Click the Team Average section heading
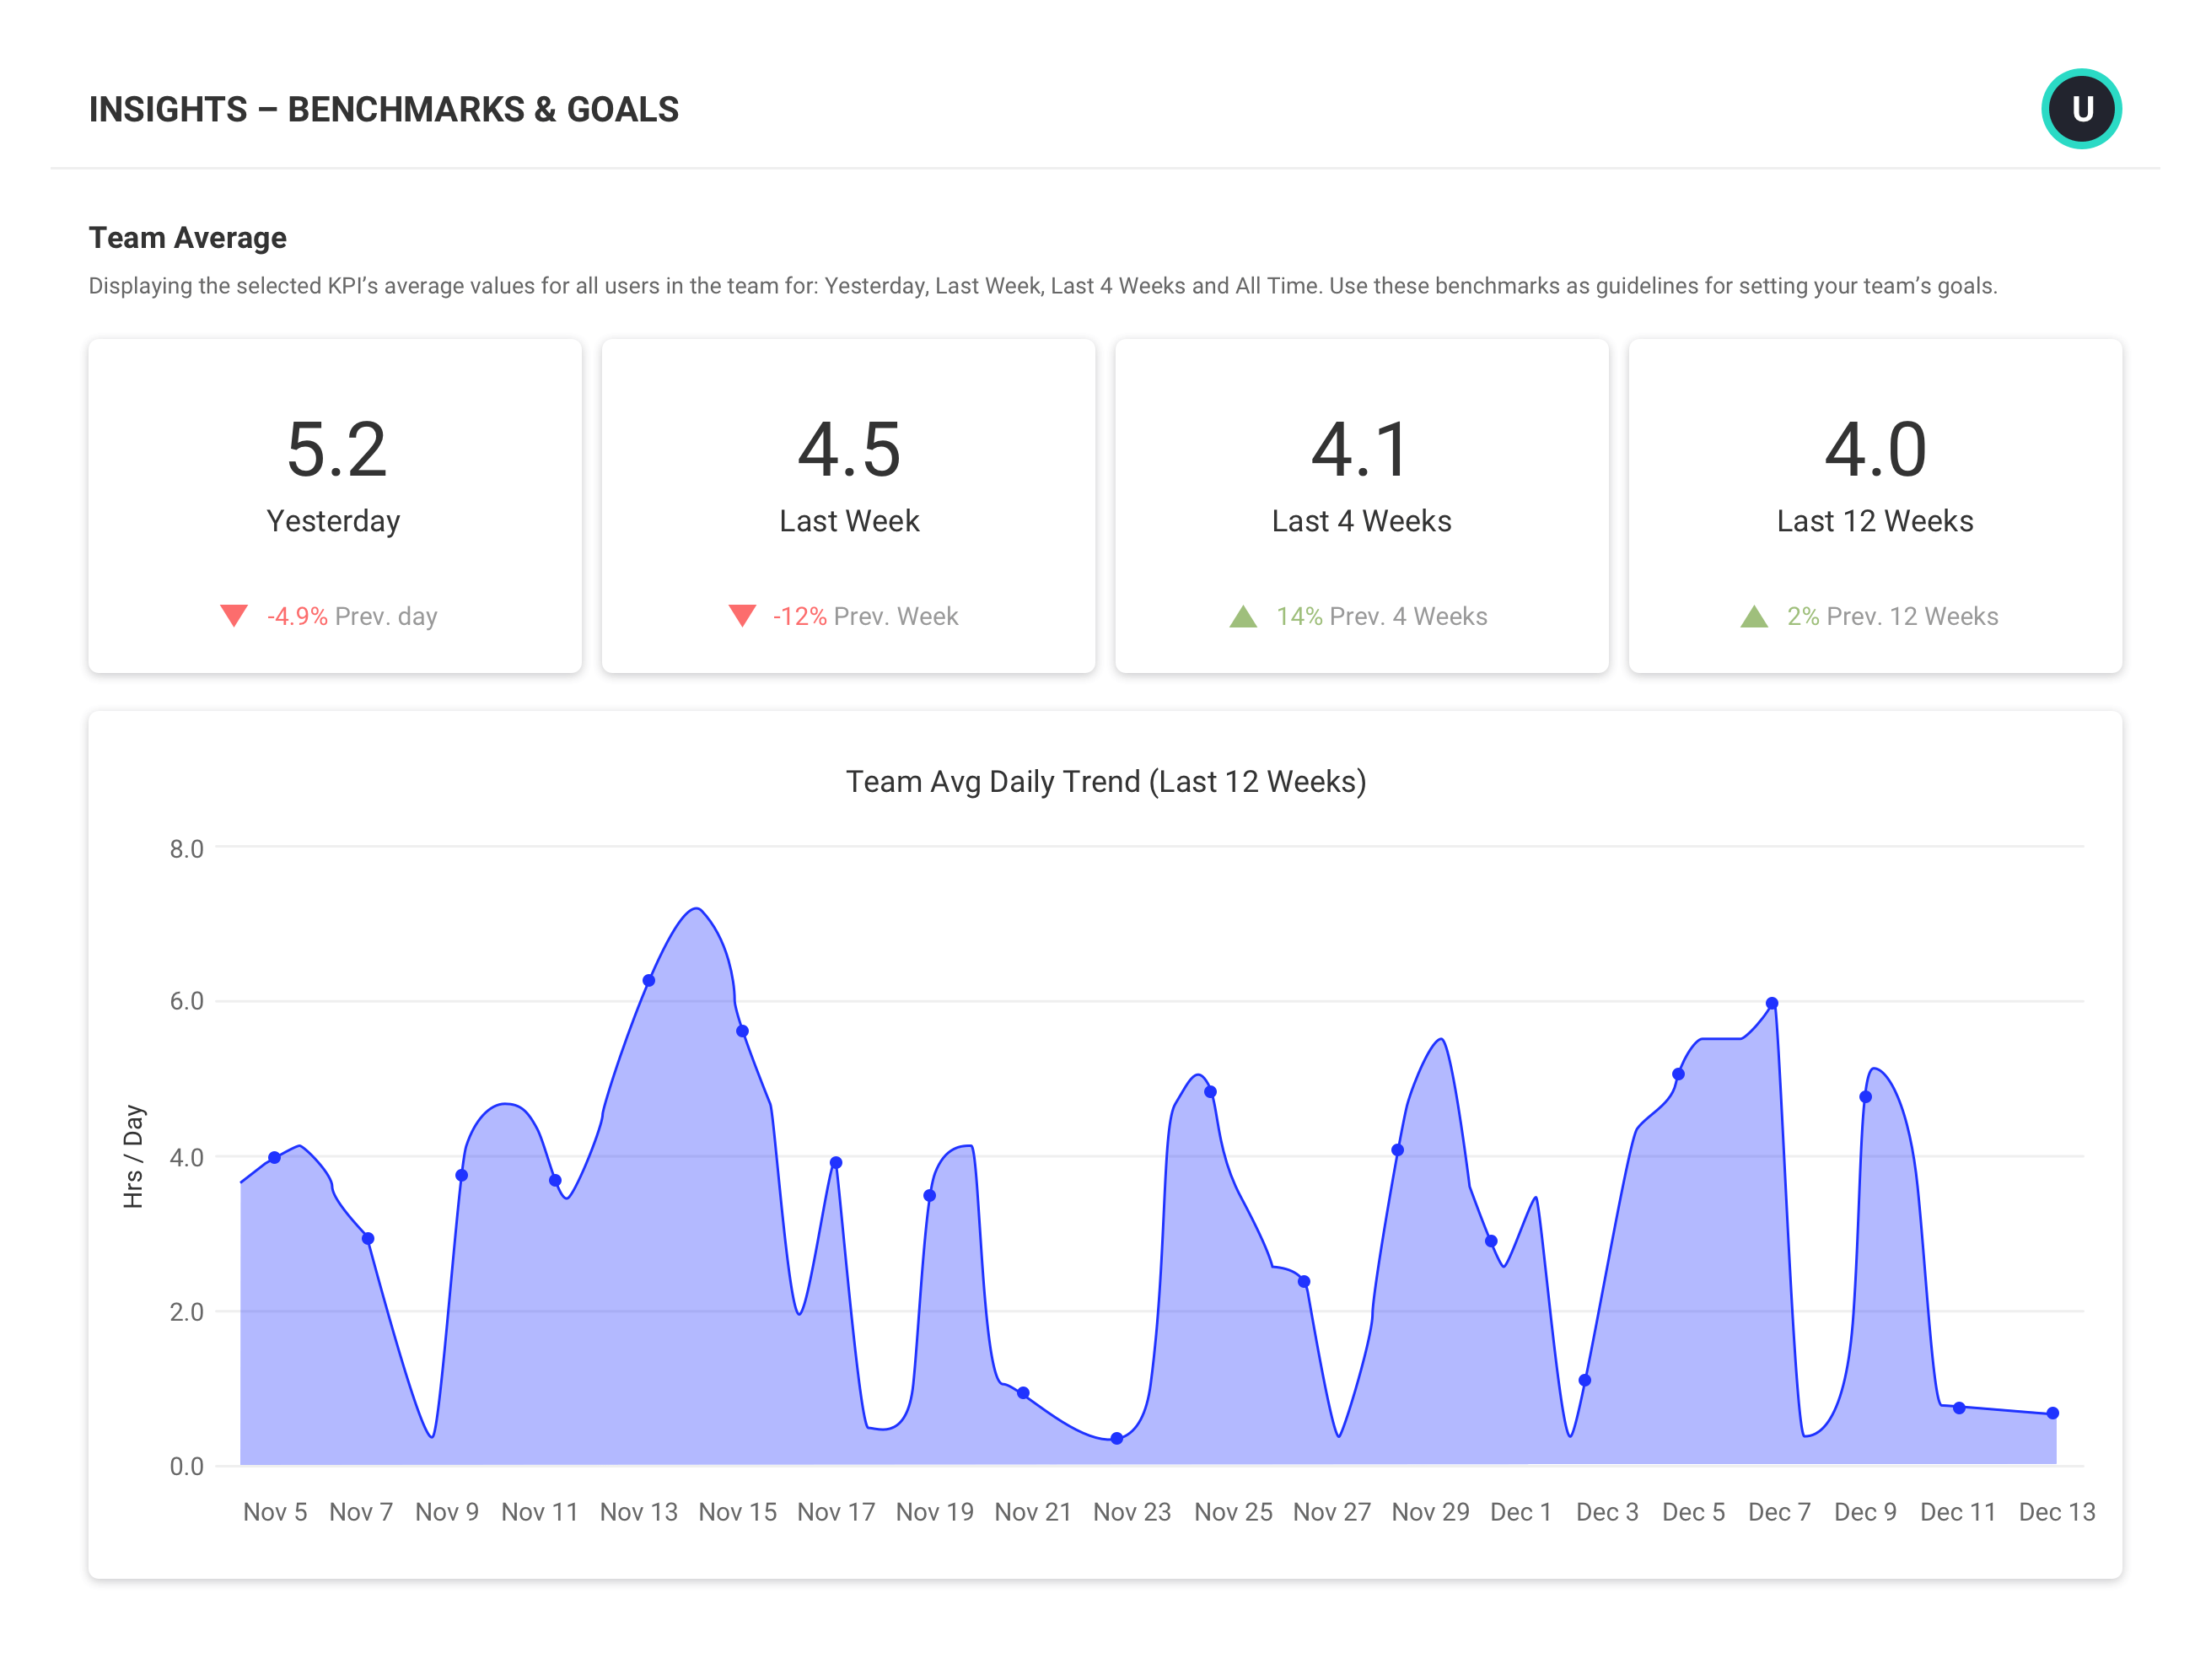Viewport: 2211px width, 1680px height. [x=187, y=237]
